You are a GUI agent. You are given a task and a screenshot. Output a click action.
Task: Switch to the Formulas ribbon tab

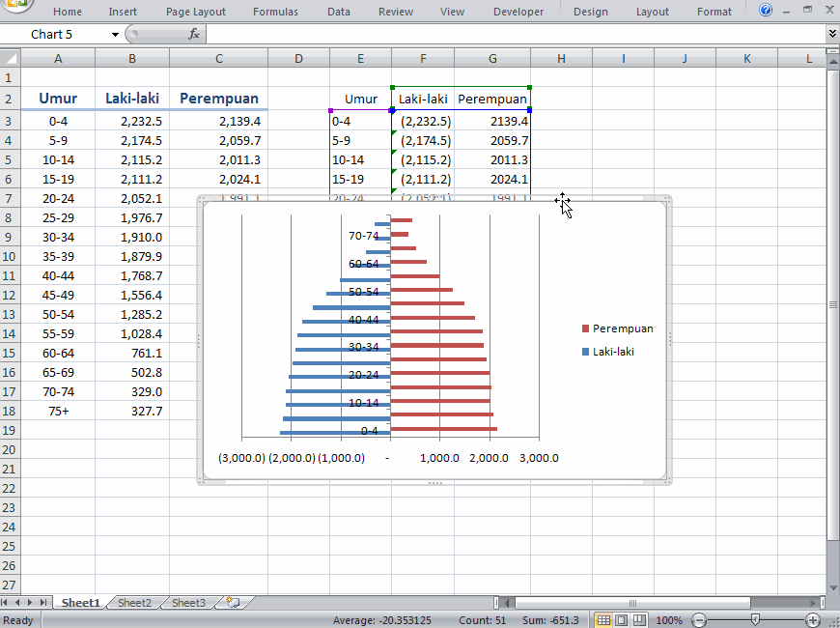tap(275, 12)
